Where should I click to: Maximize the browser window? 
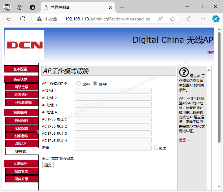[x=201, y=7]
